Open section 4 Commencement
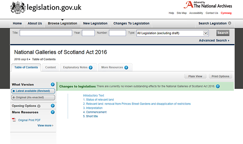The image size is (243, 144). pyautogui.click(x=95, y=112)
